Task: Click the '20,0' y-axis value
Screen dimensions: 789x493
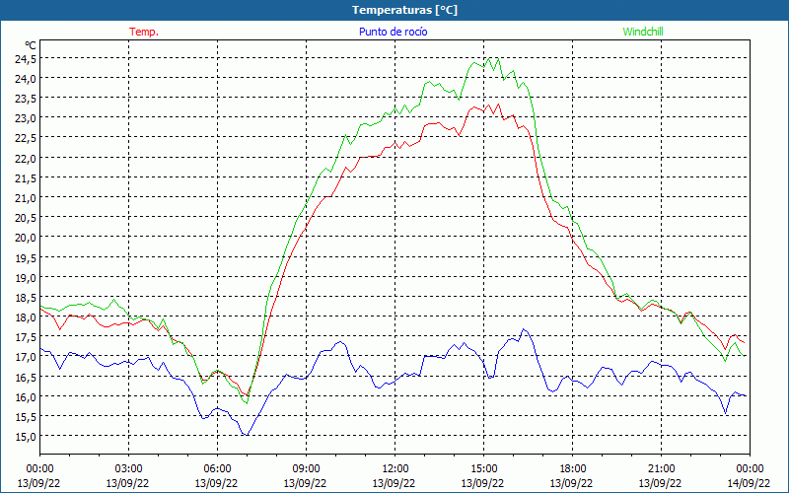Action: click(x=26, y=238)
